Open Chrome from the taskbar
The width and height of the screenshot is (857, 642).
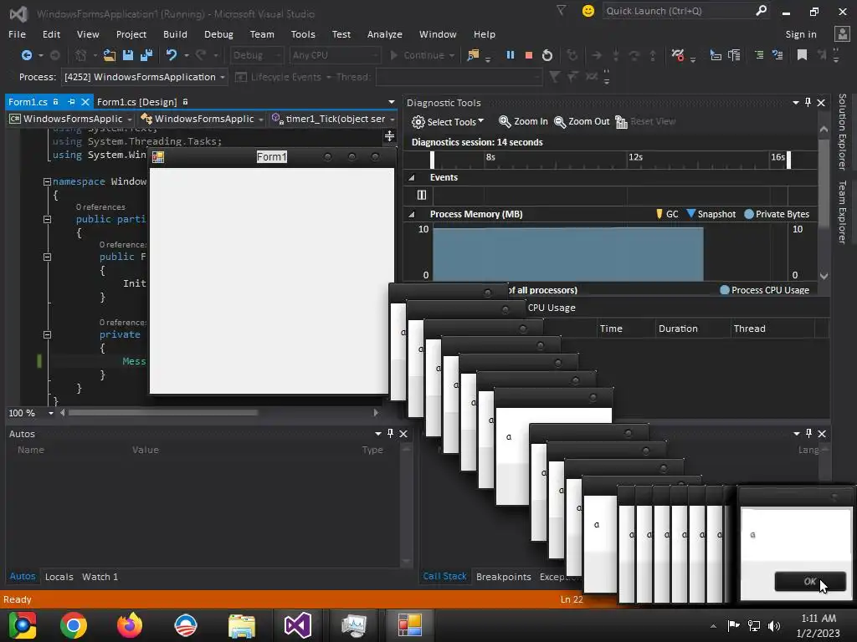[x=74, y=625]
